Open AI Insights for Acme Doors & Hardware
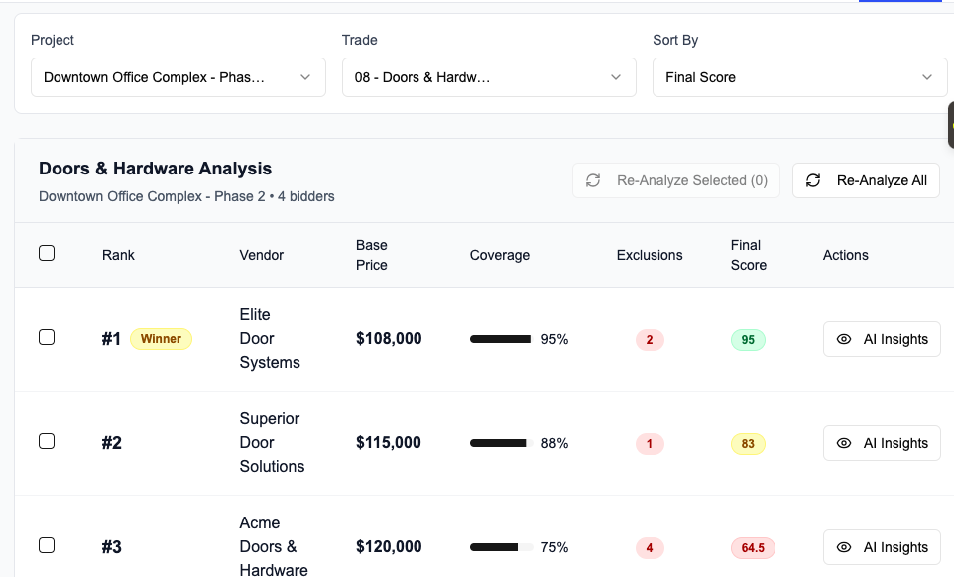 [x=882, y=547]
